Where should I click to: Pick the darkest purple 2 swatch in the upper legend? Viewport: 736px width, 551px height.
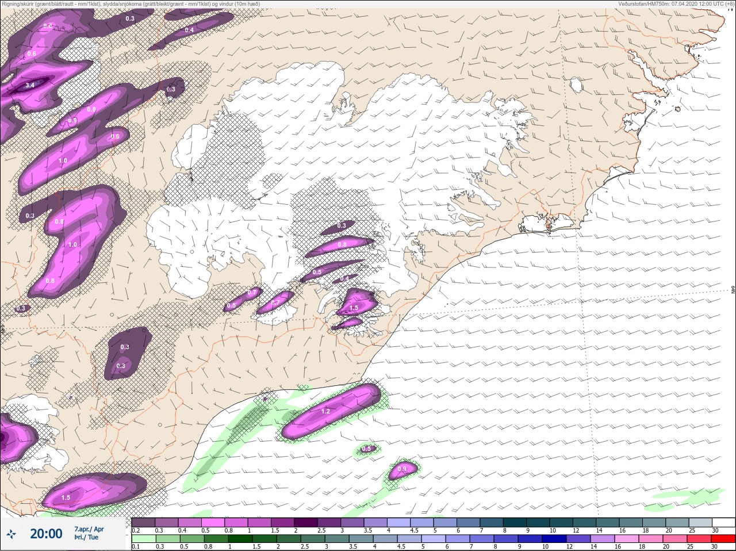point(306,522)
